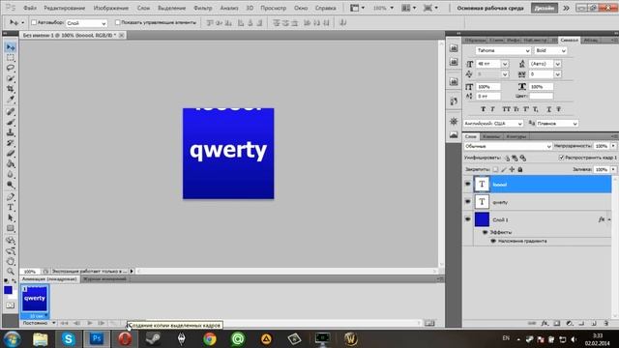Viewport: 619px width, 348px height.
Task: Click Faux Bold style button in Character panel
Action: (483, 109)
